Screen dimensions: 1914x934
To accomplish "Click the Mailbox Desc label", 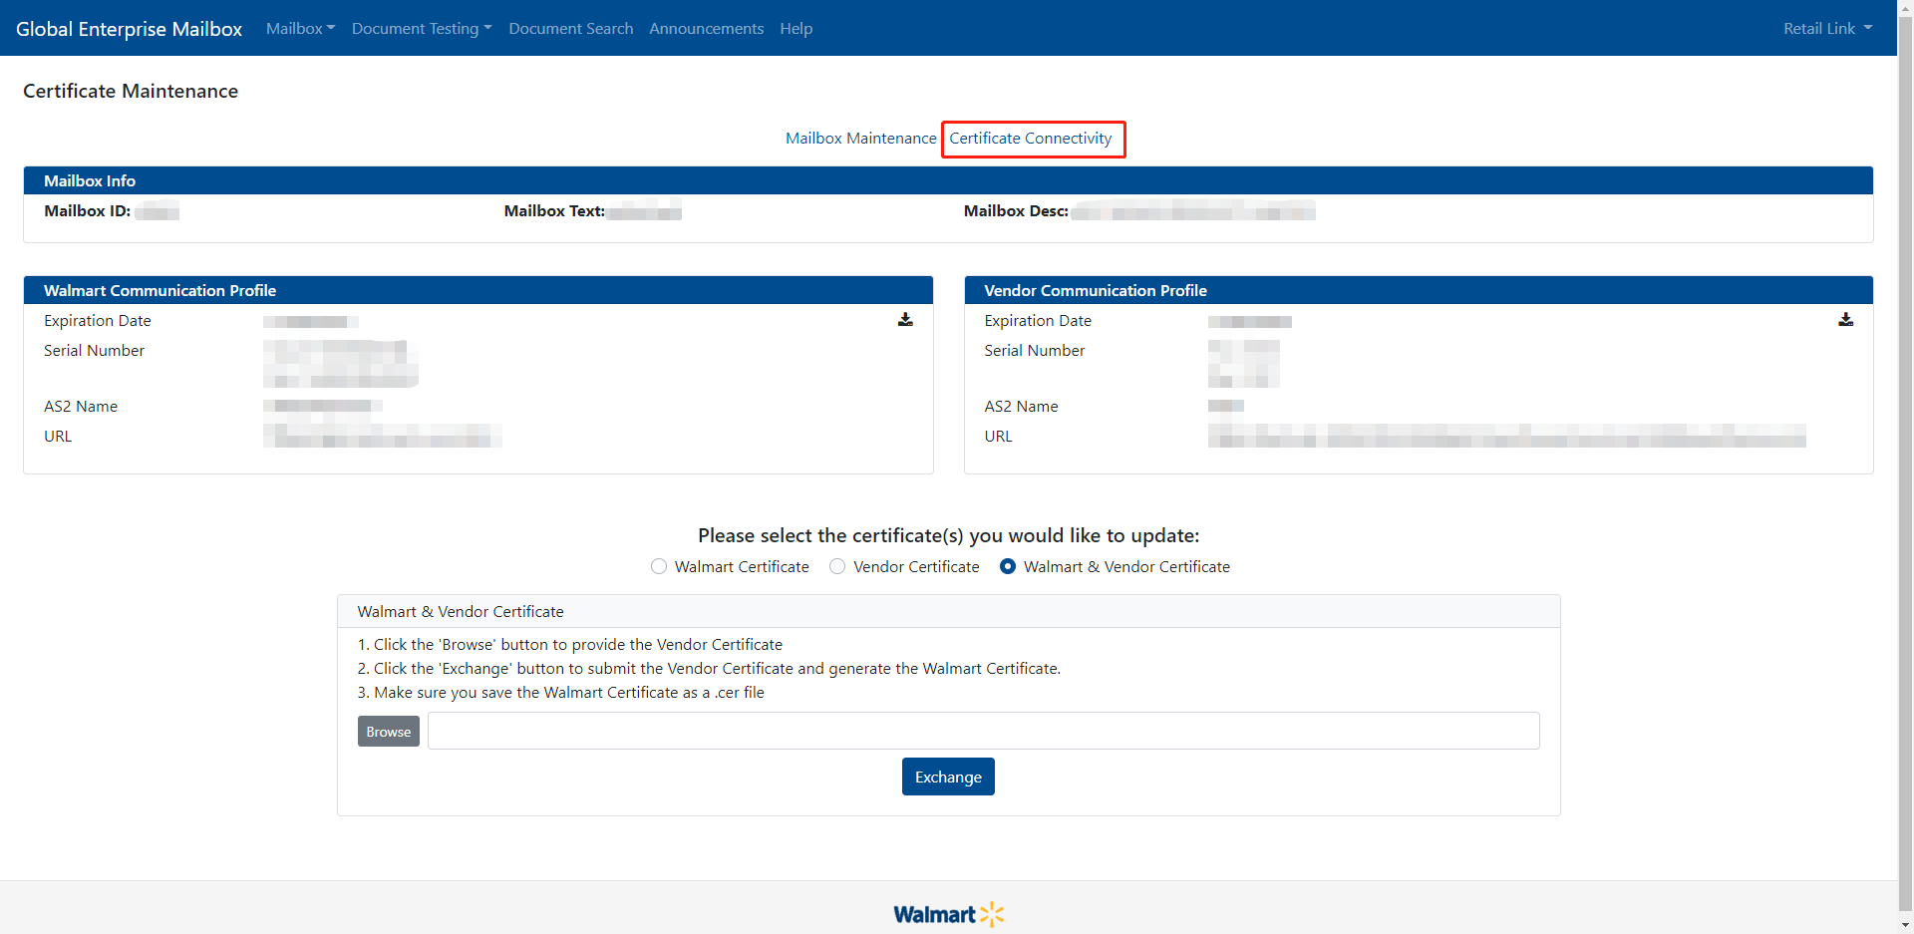I will coord(1016,211).
